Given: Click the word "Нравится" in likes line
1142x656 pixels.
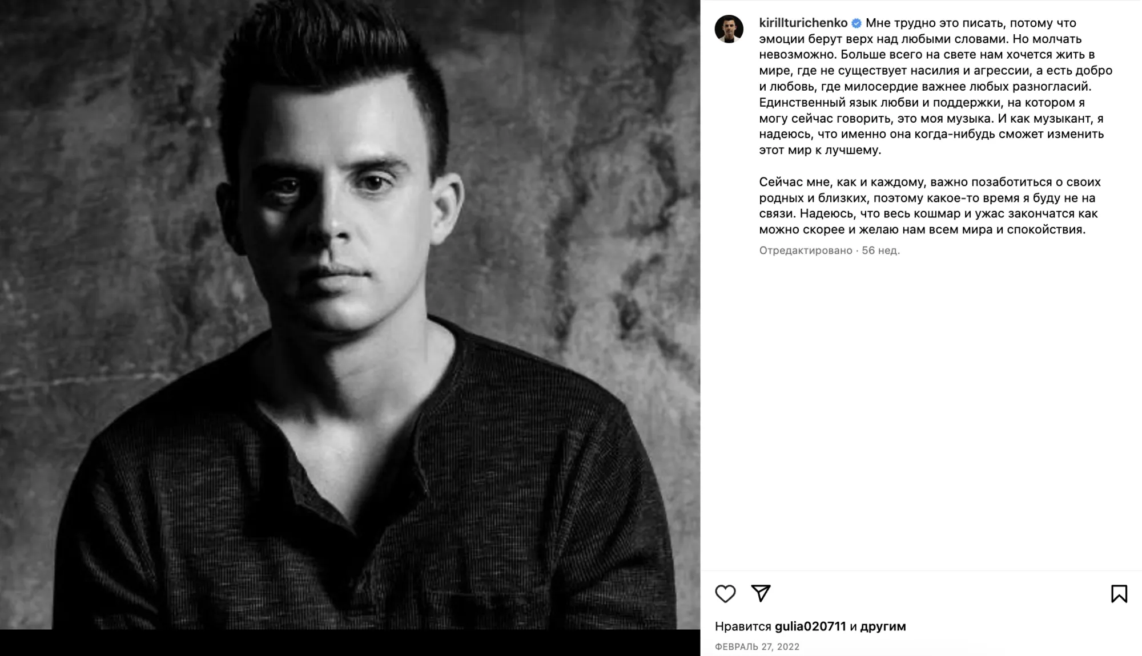Looking at the screenshot, I should click(743, 626).
